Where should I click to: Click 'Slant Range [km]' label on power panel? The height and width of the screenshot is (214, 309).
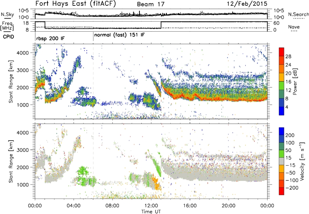click(x=11, y=82)
